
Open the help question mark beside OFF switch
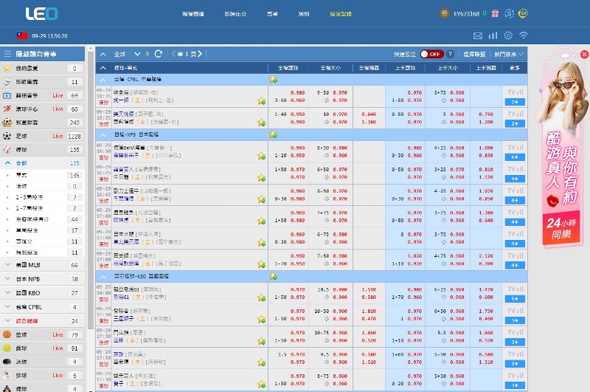click(450, 54)
